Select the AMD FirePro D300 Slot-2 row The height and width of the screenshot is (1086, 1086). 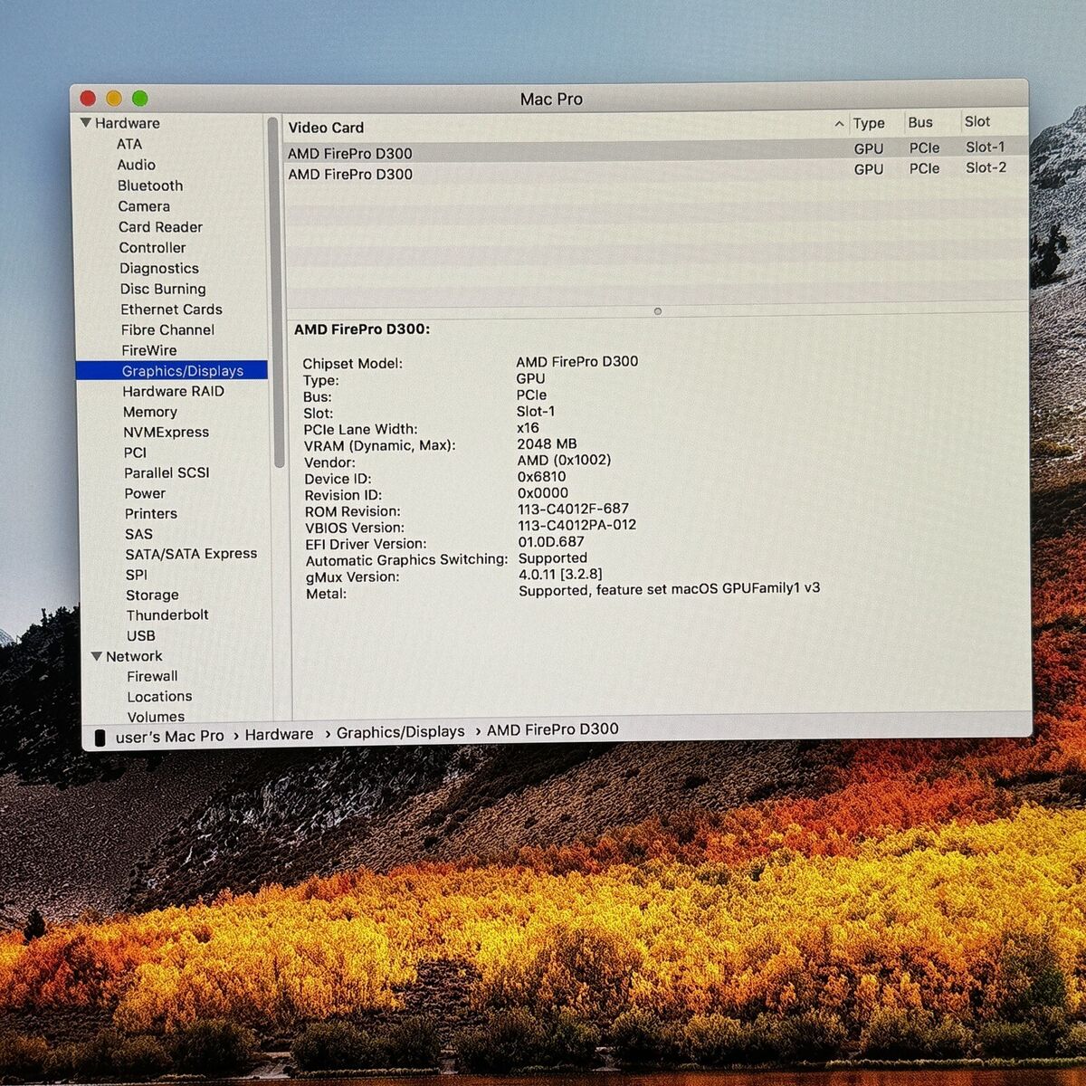656,171
